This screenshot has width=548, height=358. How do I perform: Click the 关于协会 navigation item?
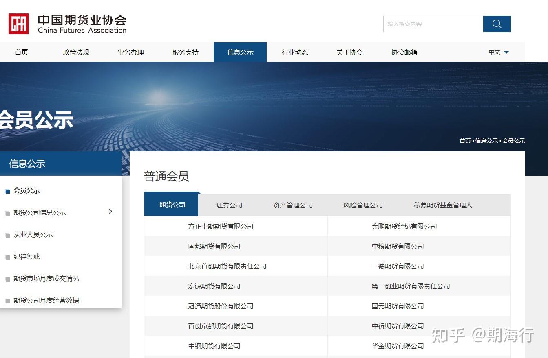pos(349,52)
